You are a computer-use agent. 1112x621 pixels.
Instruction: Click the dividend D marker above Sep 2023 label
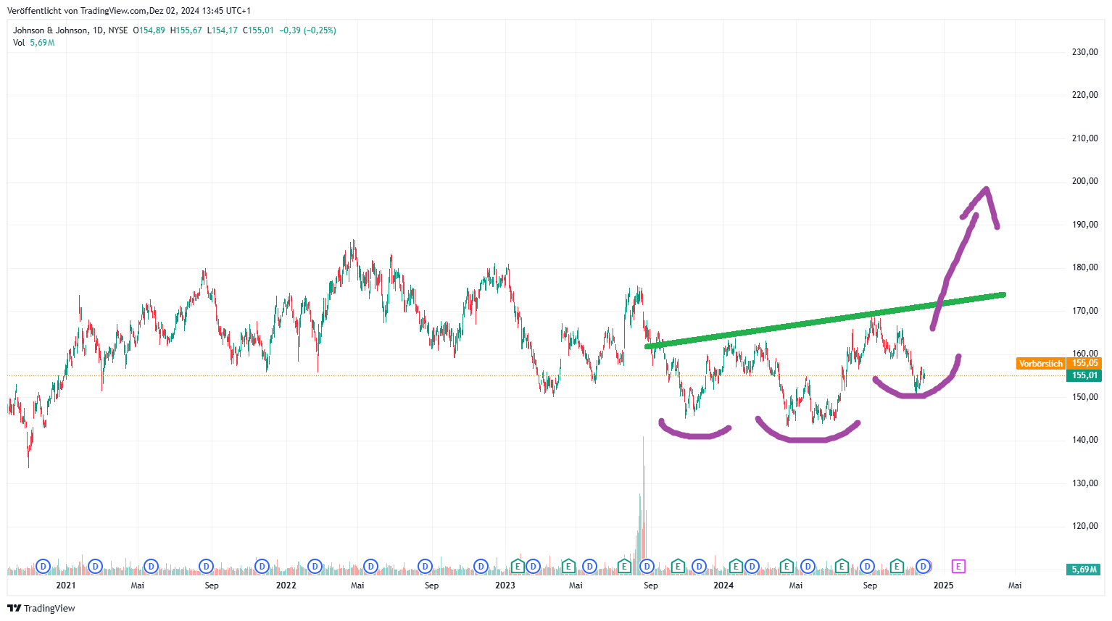click(x=647, y=566)
